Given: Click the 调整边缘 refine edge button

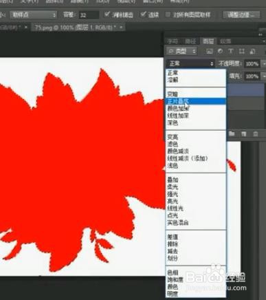Looking at the screenshot, I should 241,15.
